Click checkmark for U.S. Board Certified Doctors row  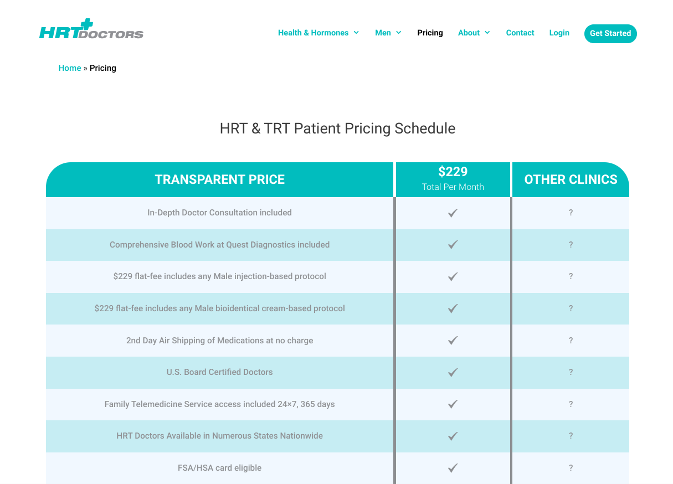[453, 372]
